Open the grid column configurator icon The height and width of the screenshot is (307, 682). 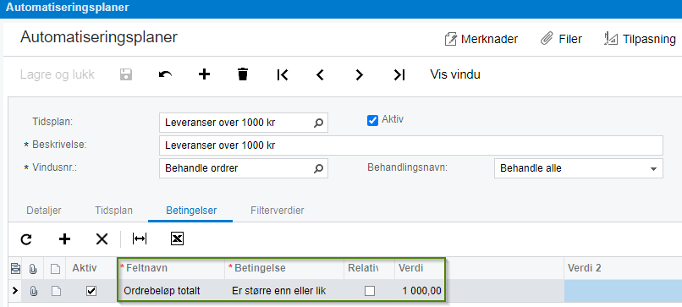coord(15,268)
